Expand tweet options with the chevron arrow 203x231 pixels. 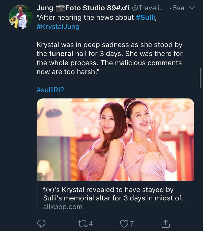[x=191, y=8]
